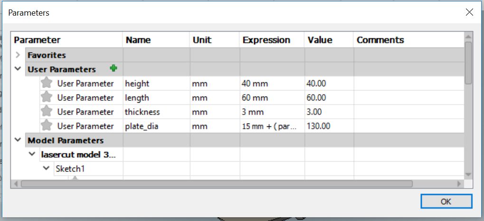Select the Sketch1 tree item
Screen dimensions: 484x221
(70, 168)
